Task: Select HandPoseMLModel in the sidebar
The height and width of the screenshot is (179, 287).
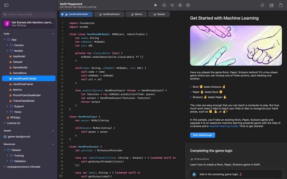Action: 29,78
